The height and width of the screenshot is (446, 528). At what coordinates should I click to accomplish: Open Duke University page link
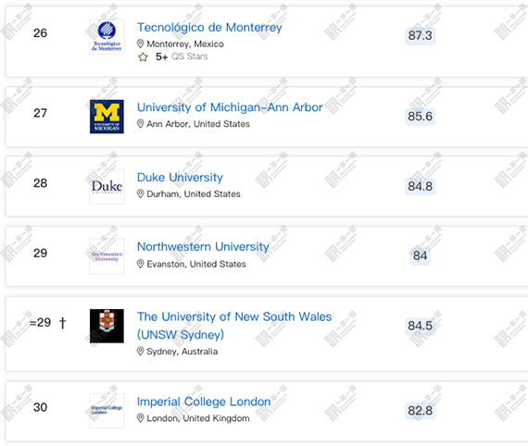[x=180, y=178]
